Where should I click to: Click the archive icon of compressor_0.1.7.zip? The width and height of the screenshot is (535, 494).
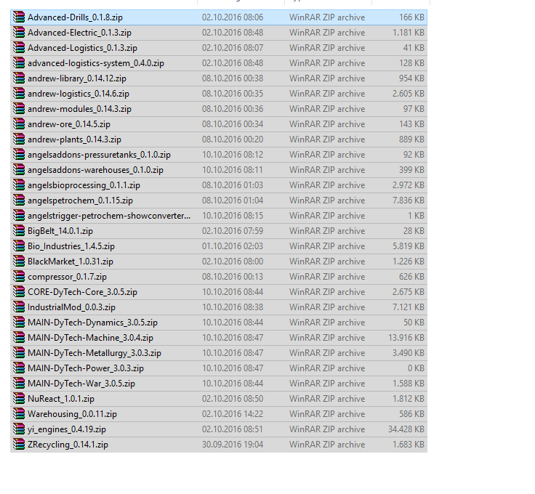click(x=19, y=277)
